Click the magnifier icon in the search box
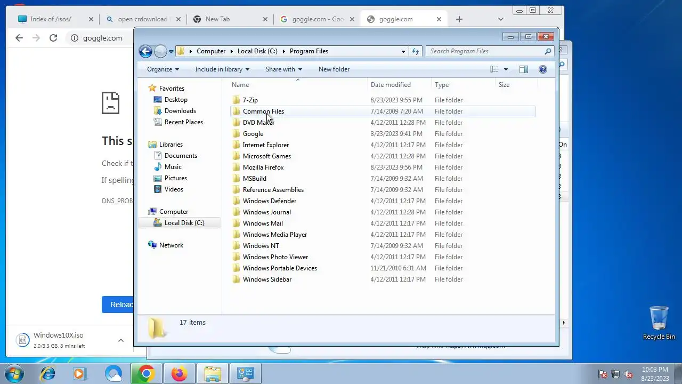This screenshot has width=682, height=384. click(548, 51)
